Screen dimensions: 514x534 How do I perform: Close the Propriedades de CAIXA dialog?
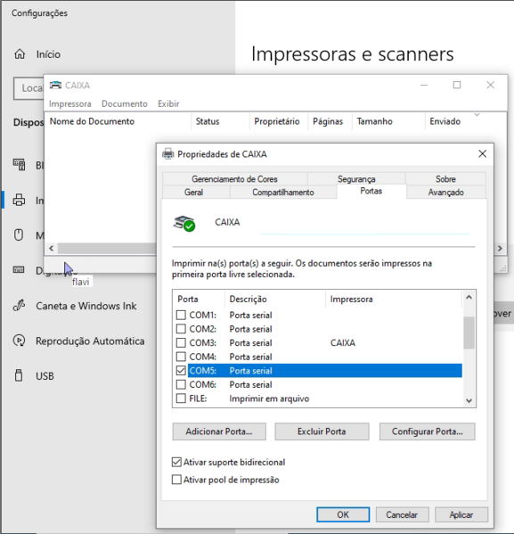[x=482, y=154]
